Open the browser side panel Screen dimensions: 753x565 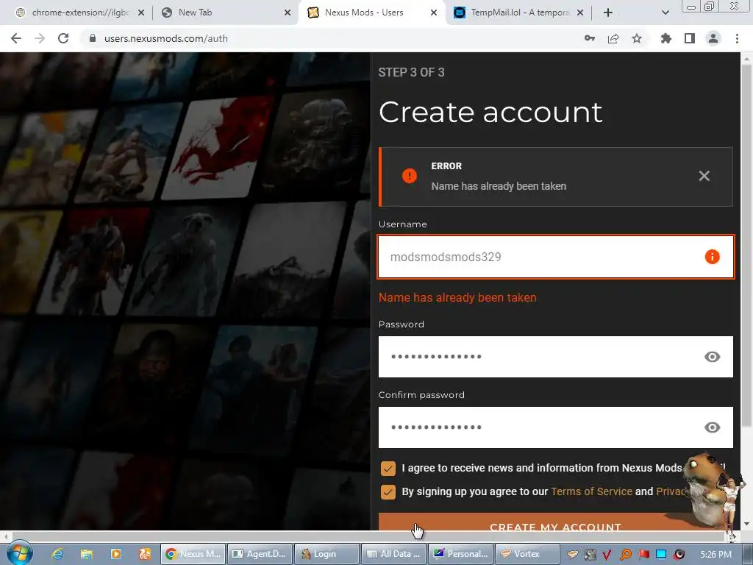pos(690,38)
